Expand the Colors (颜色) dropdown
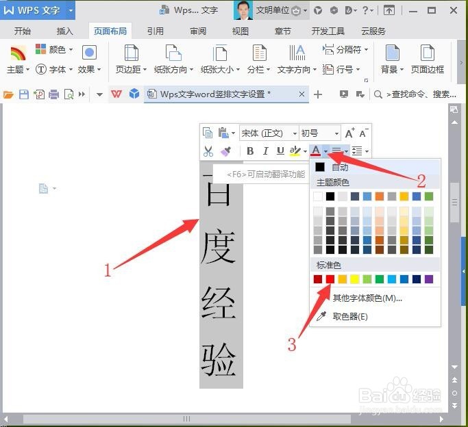The width and height of the screenshot is (468, 427). 71,49
